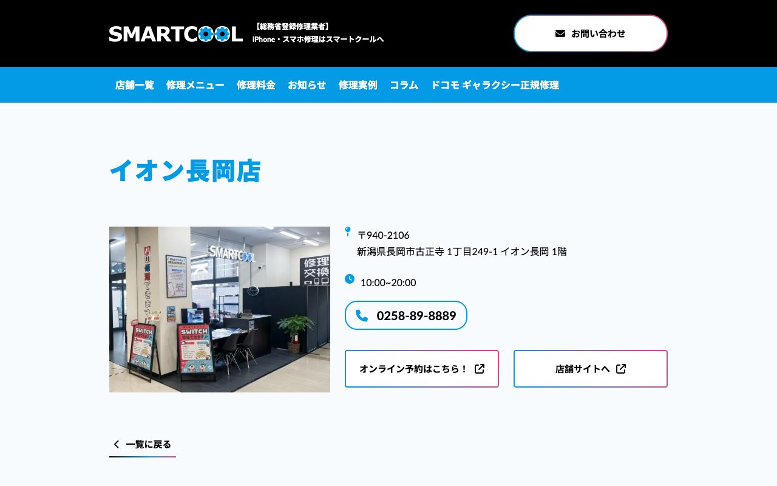Open 修理実例 from the navigation bar
Image resolution: width=777 pixels, height=486 pixels.
click(358, 85)
